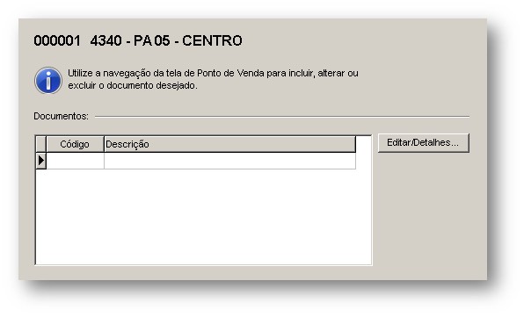Click the blue information icon
524x317 pixels.
(x=48, y=81)
